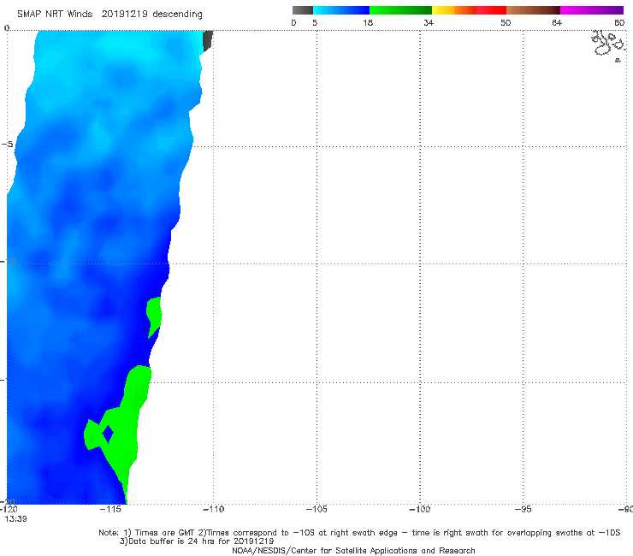Click the latitude label 0 at the top left
This screenshot has height=556, width=633.
[7, 28]
